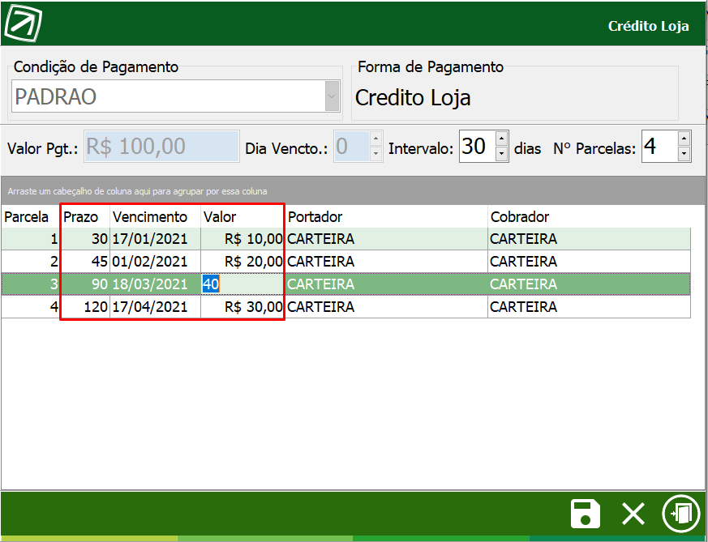
Task: Select Cobrador CARTEIRA in parcela 4 row
Action: tap(590, 306)
